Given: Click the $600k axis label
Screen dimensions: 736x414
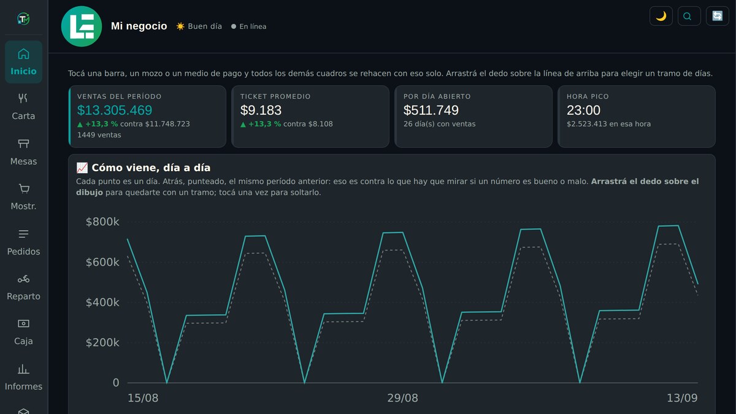Looking at the screenshot, I should (x=102, y=262).
